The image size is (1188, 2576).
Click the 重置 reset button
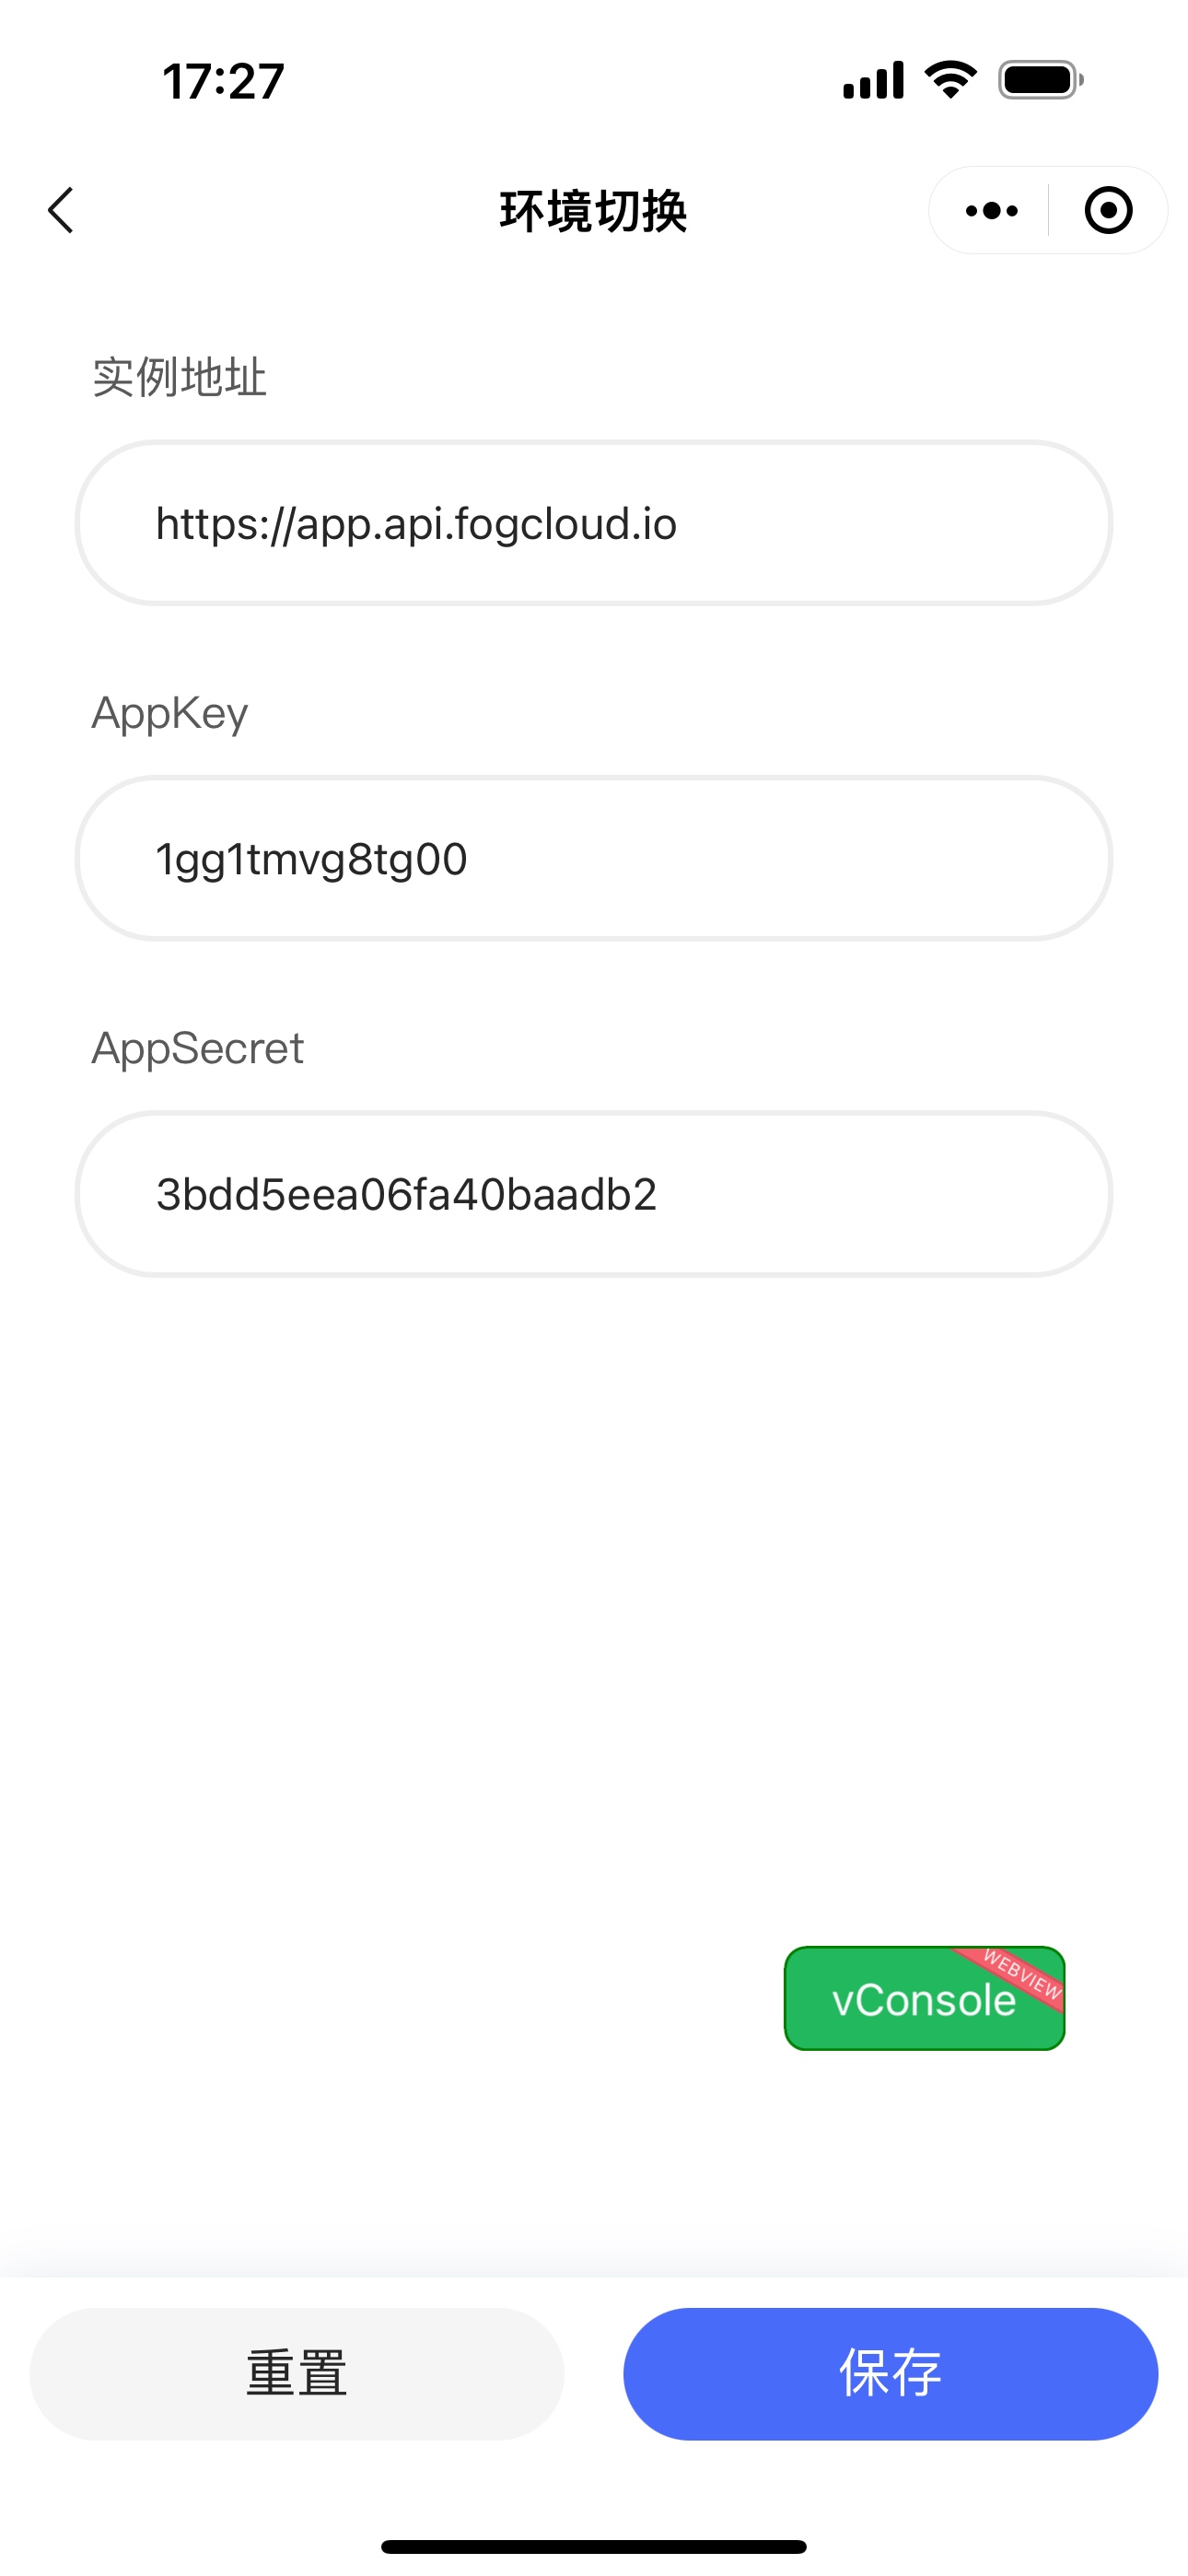pos(297,2374)
